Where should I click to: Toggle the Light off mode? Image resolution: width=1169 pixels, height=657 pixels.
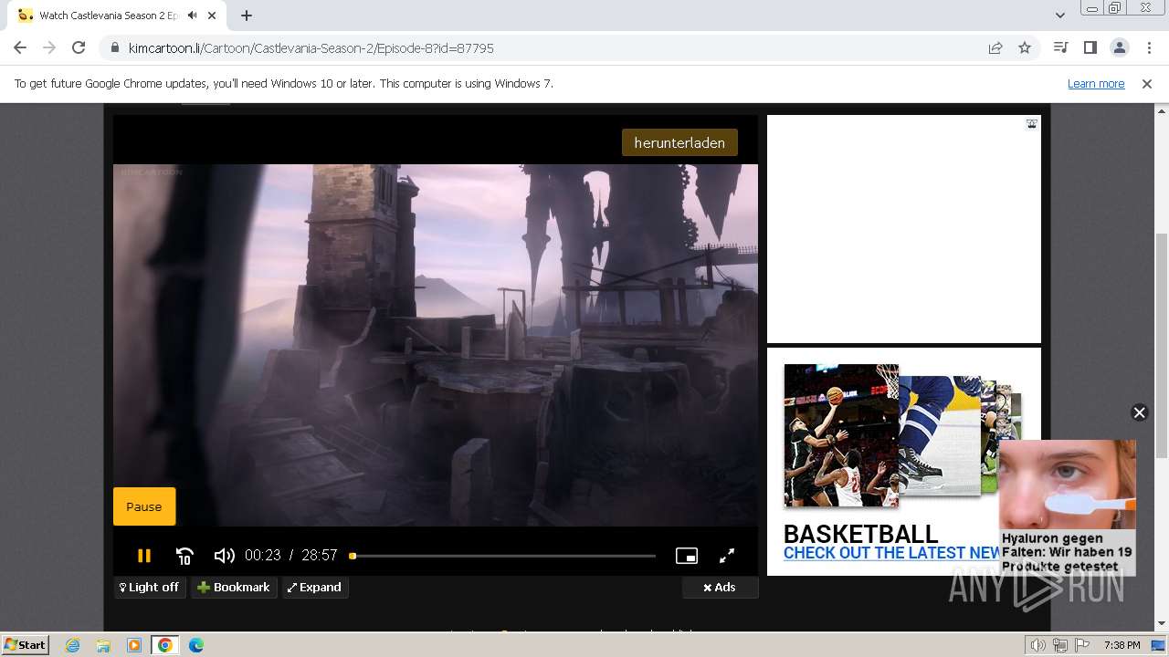click(x=150, y=588)
